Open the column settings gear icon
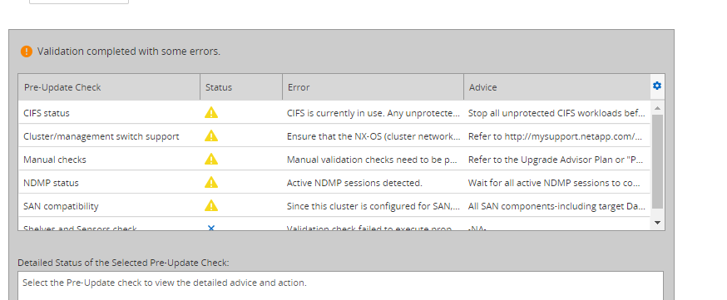This screenshot has height=300, width=727. coord(656,86)
